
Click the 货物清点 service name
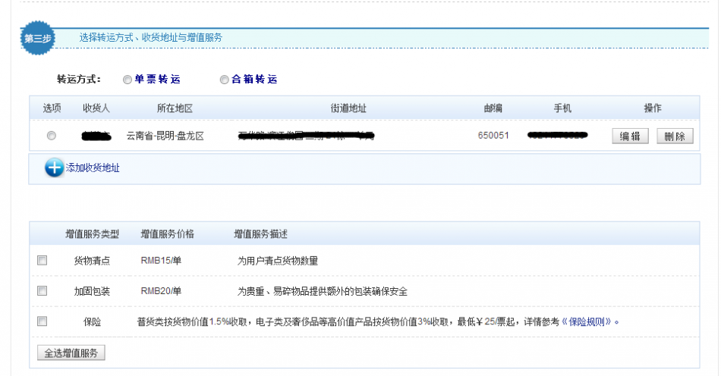tap(92, 261)
